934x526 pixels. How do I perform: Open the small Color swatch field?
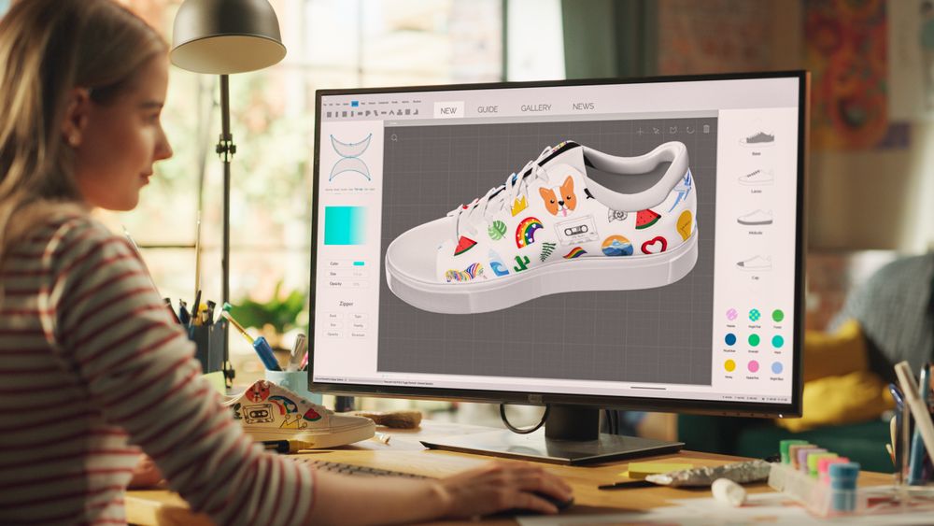point(359,263)
